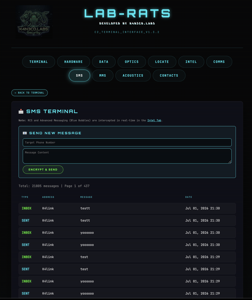
Task: Select the SENT yoooooo row dated 21:30
Action: coord(127,245)
